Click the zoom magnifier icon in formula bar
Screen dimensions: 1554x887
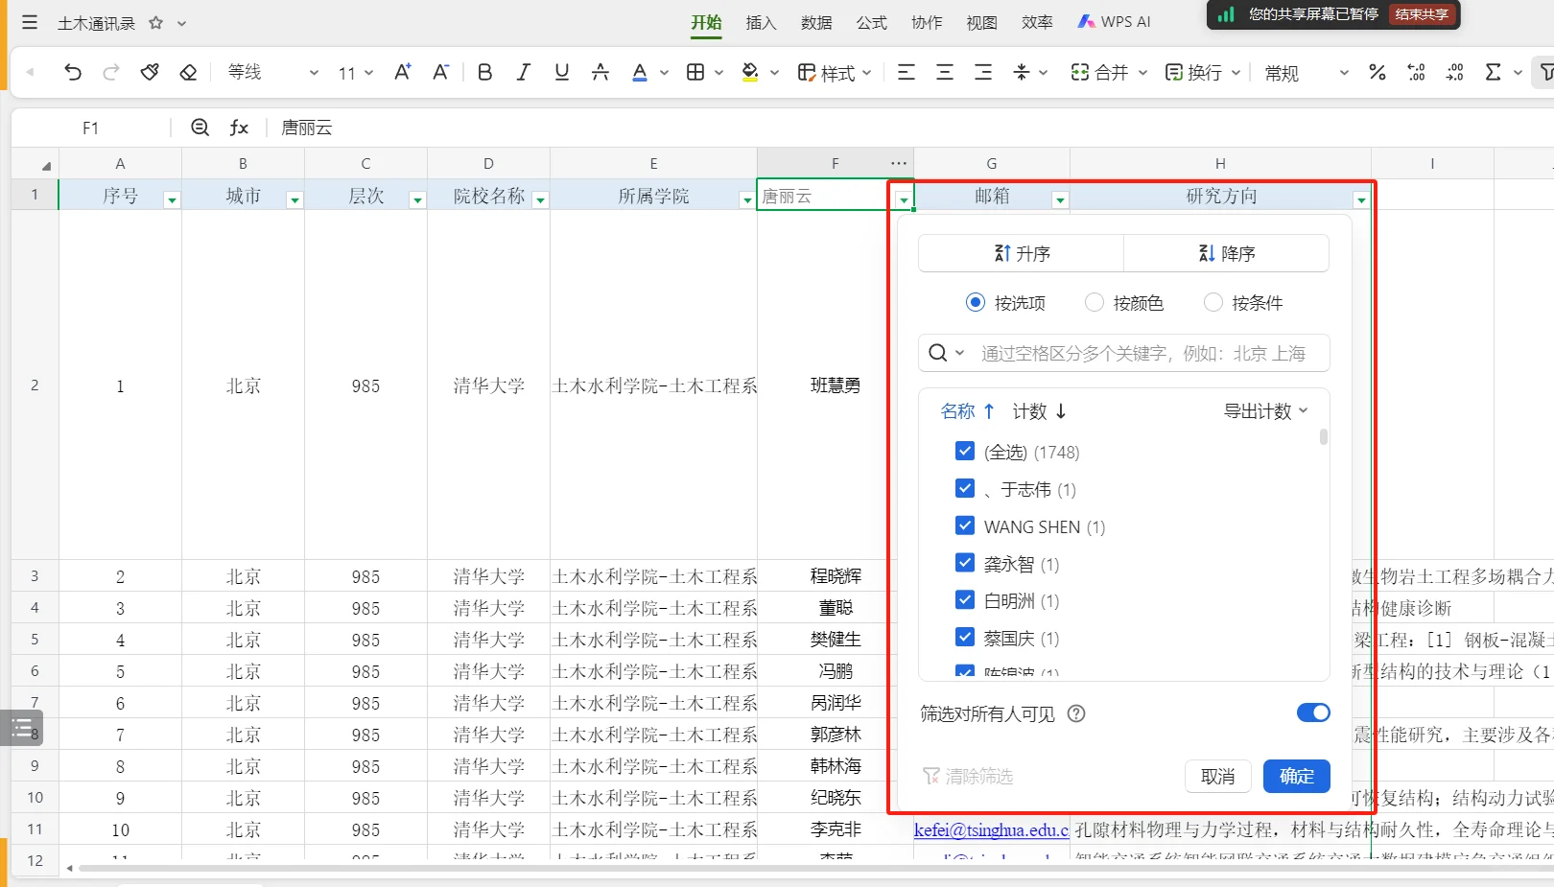click(x=200, y=128)
